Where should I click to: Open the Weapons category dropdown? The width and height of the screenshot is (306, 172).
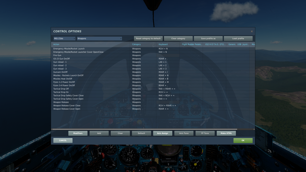[x=99, y=39]
